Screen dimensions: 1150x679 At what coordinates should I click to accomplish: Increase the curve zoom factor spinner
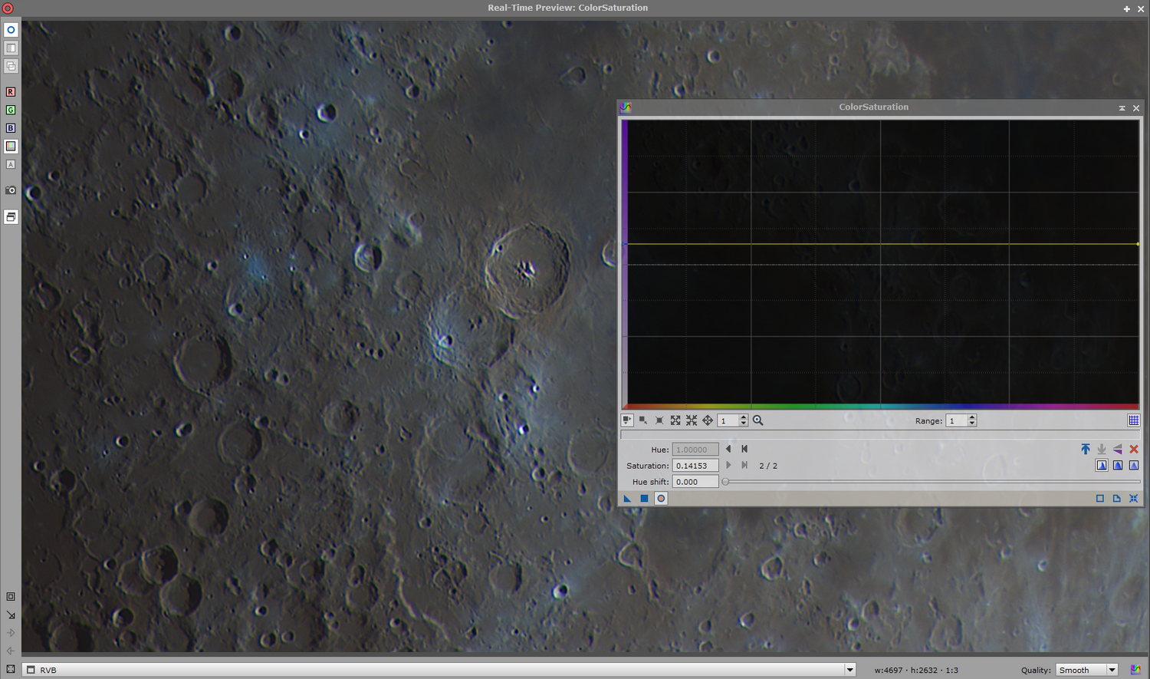pyautogui.click(x=743, y=417)
